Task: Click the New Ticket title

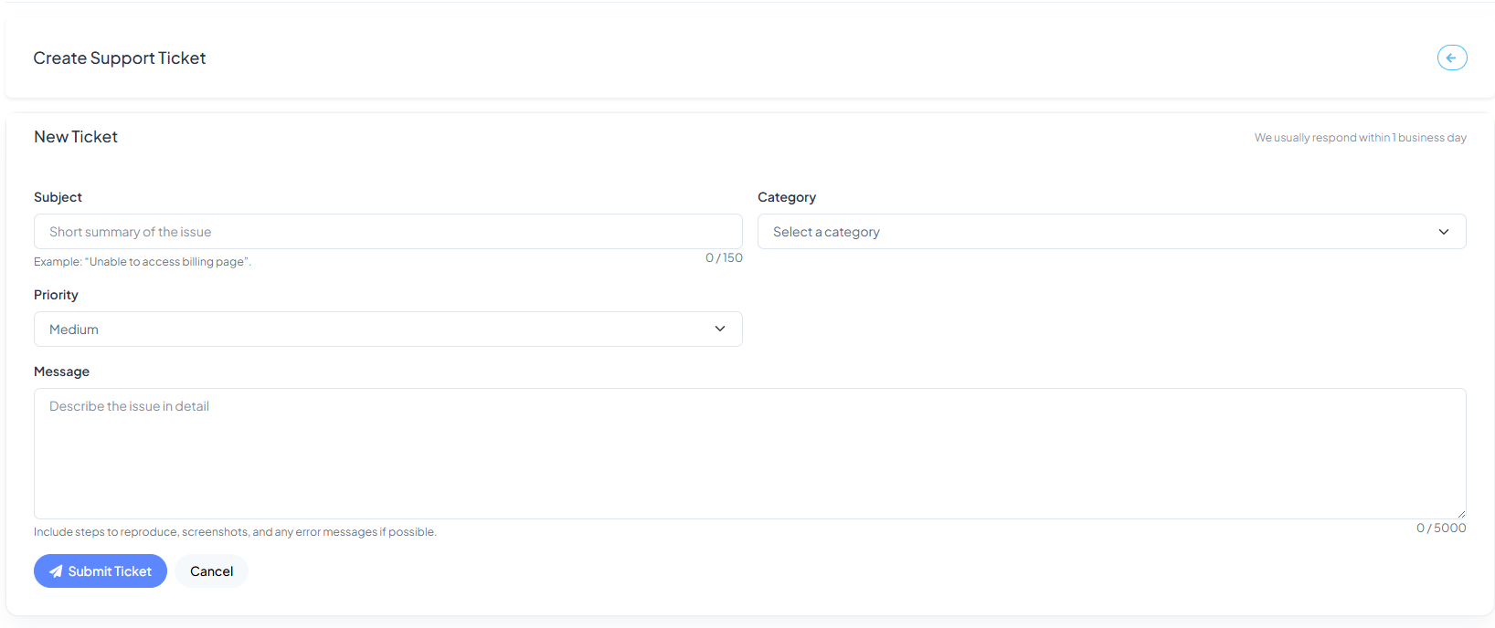Action: coord(76,136)
